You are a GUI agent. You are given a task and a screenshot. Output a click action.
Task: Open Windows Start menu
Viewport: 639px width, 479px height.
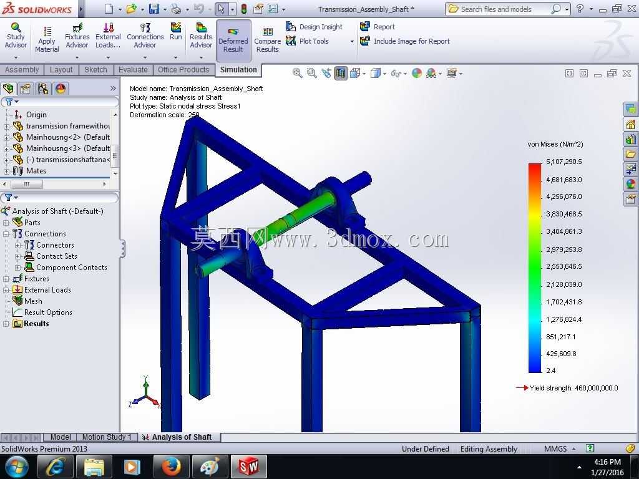(16, 467)
